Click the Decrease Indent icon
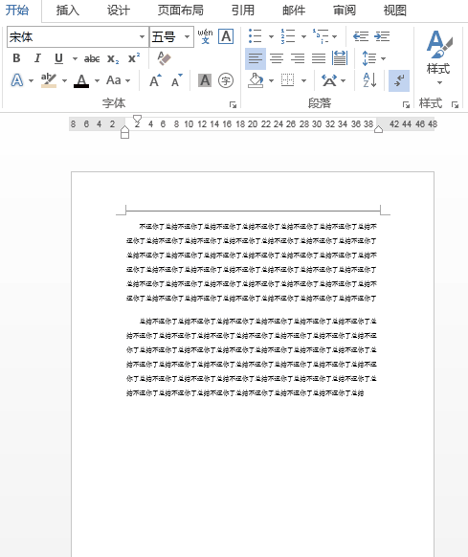Viewport: 468px width, 557px height. [361, 36]
